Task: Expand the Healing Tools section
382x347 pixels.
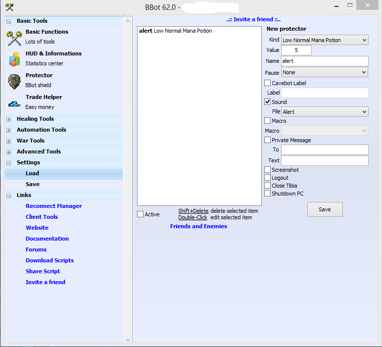Action: 9,119
